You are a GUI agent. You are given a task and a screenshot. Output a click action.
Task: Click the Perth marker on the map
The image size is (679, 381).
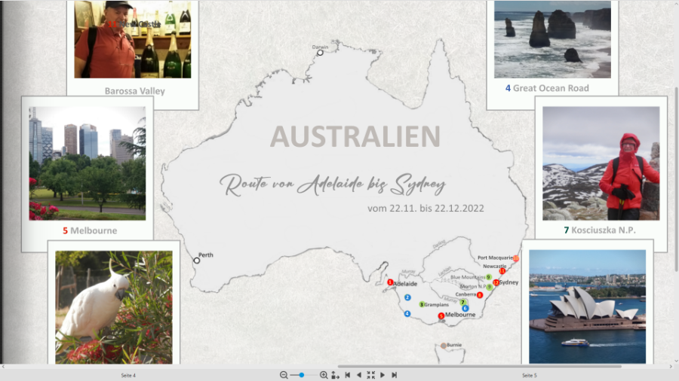coord(197,261)
